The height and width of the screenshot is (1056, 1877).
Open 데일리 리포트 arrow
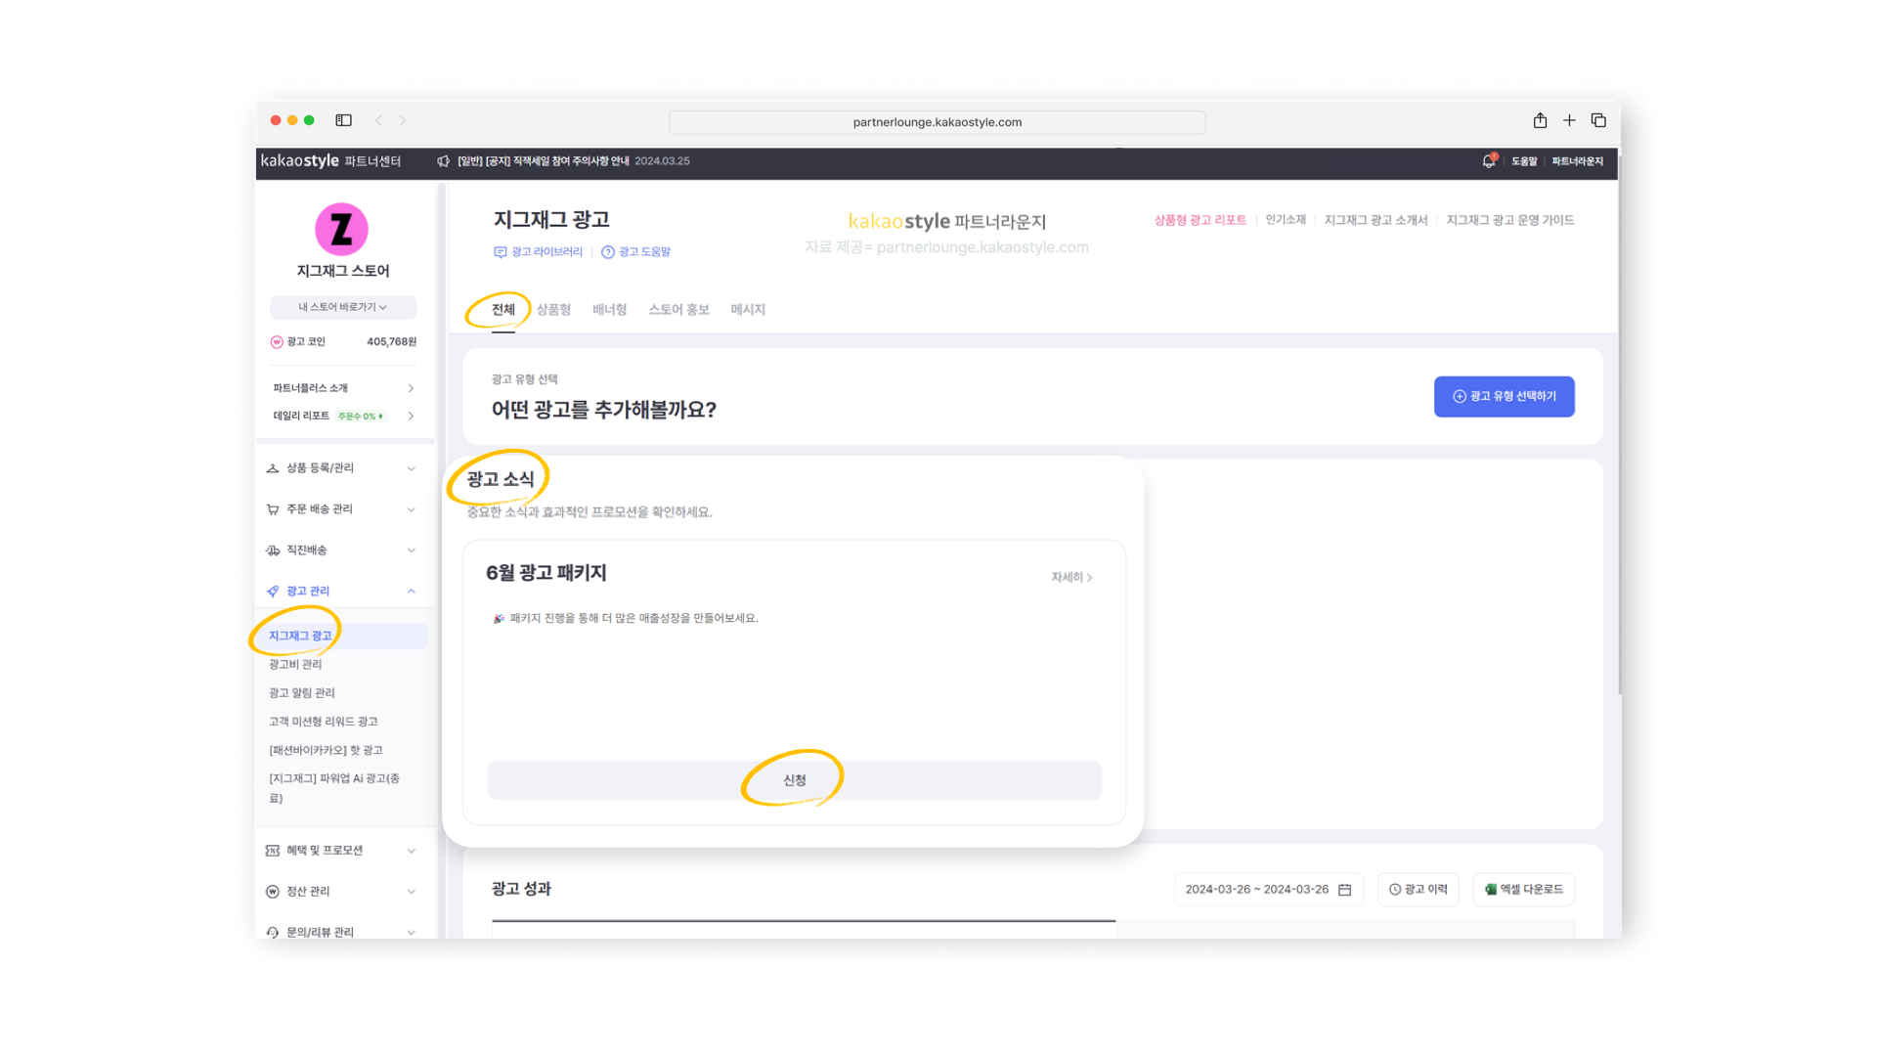pyautogui.click(x=411, y=417)
